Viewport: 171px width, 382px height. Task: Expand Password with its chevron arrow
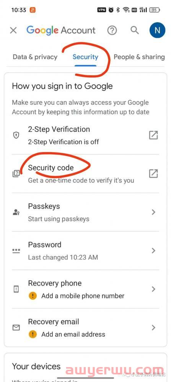(x=153, y=251)
